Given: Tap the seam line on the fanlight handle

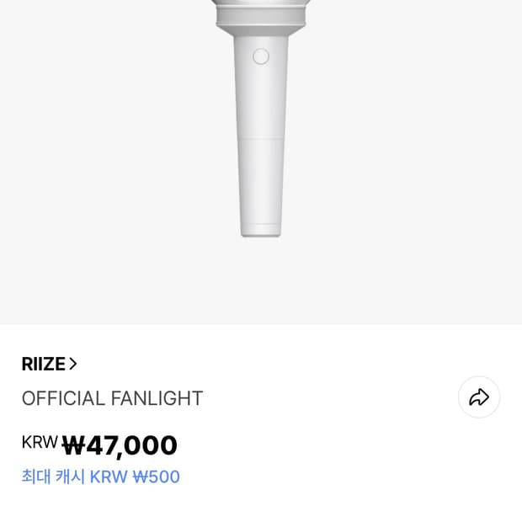Looking at the screenshot, I should point(261,137).
